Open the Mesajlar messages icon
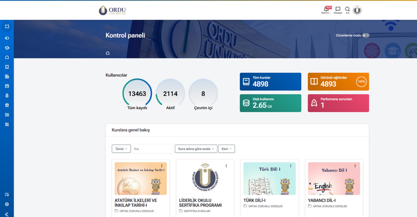Screen dimensions: 417x217 tap(338, 9)
